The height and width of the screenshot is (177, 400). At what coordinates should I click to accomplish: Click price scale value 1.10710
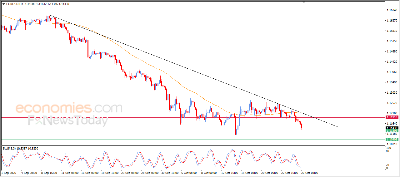click(x=392, y=144)
